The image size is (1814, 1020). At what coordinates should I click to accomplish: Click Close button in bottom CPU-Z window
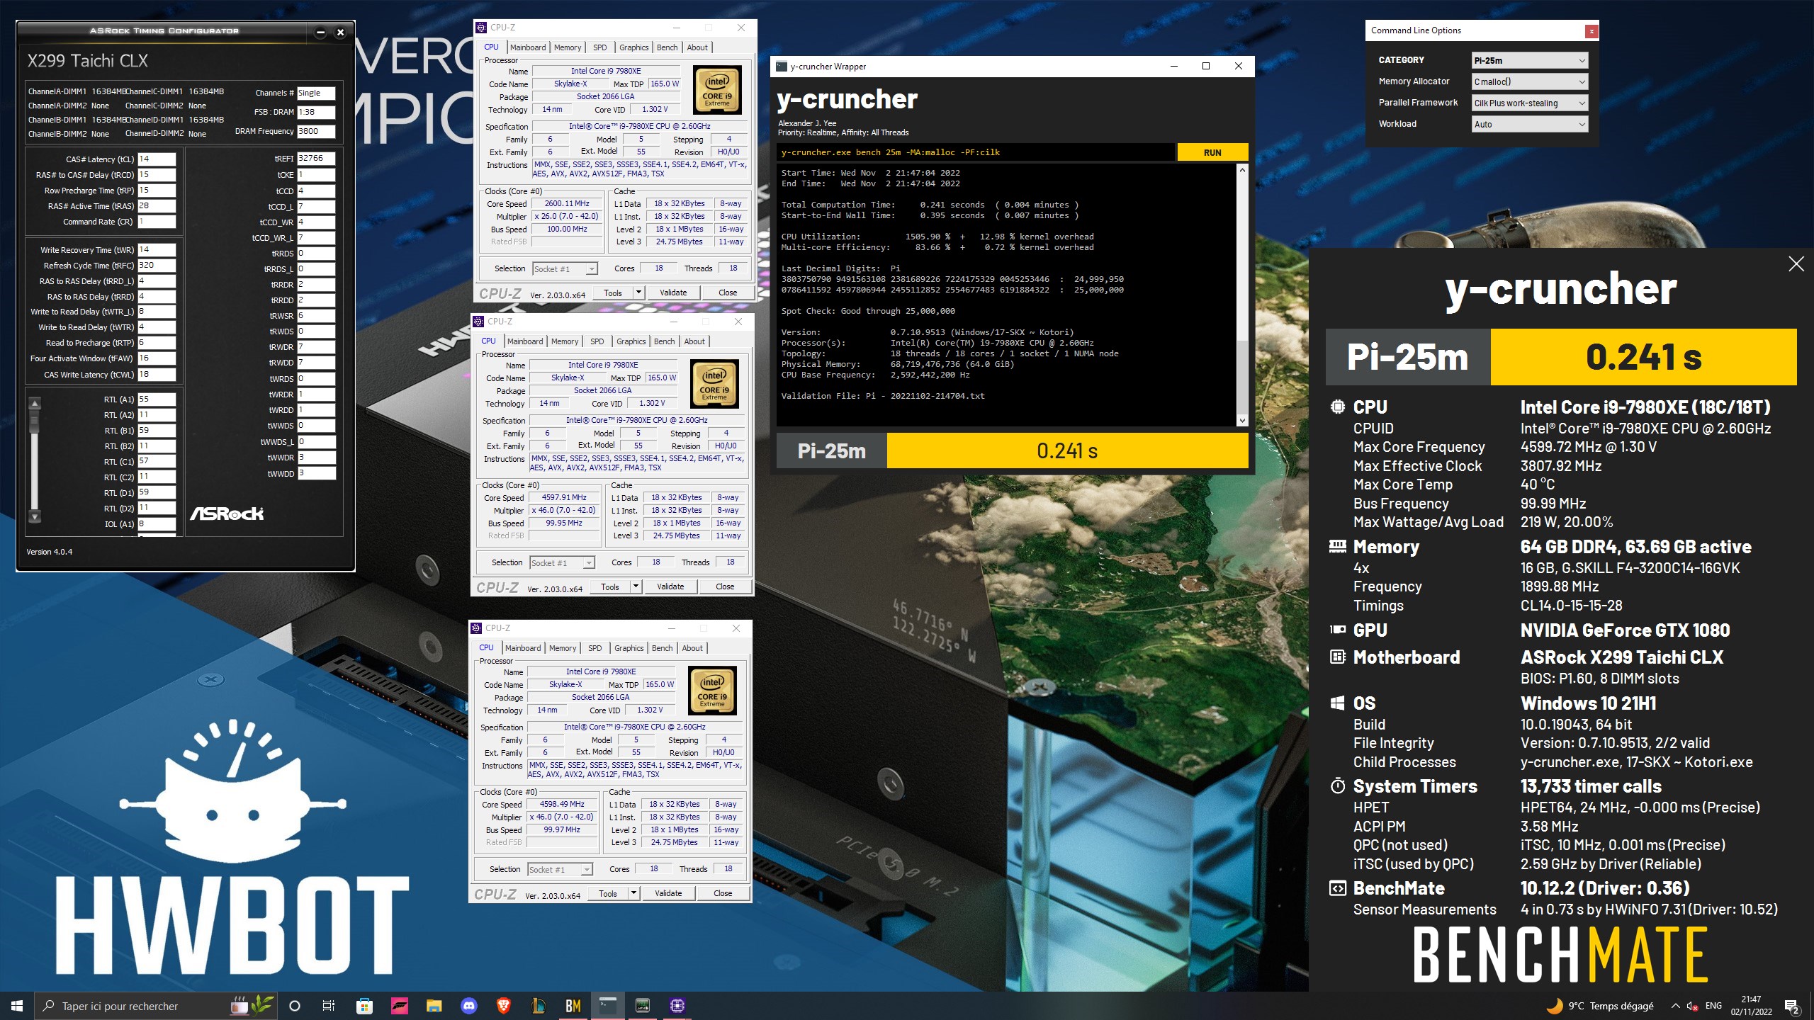click(x=723, y=893)
